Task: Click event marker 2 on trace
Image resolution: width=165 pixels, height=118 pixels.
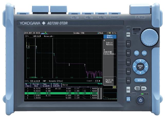Action: [36, 47]
